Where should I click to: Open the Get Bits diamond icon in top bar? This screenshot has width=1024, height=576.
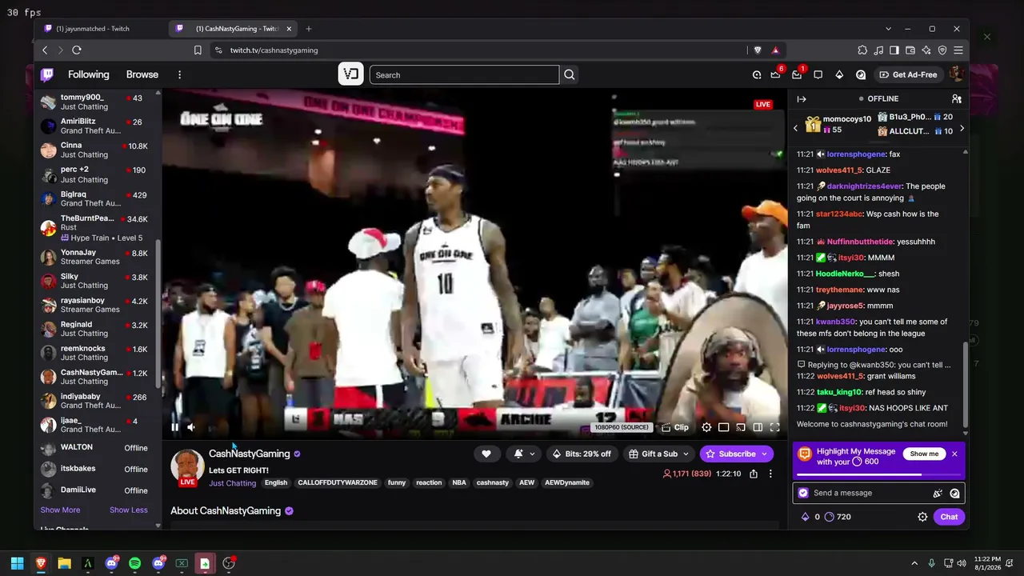click(839, 74)
